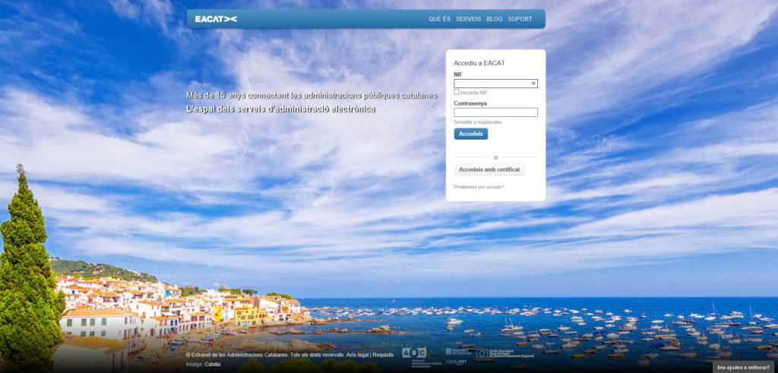Click the AOC consortium logo in footer
The height and width of the screenshot is (373, 778).
(414, 353)
